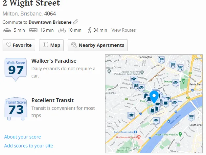Toggle the Favorite heart button

19,45
